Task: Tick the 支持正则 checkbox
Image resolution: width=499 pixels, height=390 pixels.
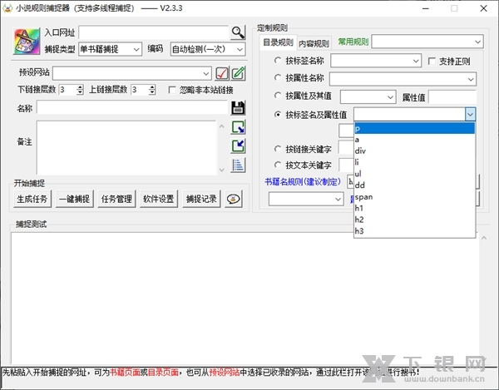Action: click(x=431, y=62)
